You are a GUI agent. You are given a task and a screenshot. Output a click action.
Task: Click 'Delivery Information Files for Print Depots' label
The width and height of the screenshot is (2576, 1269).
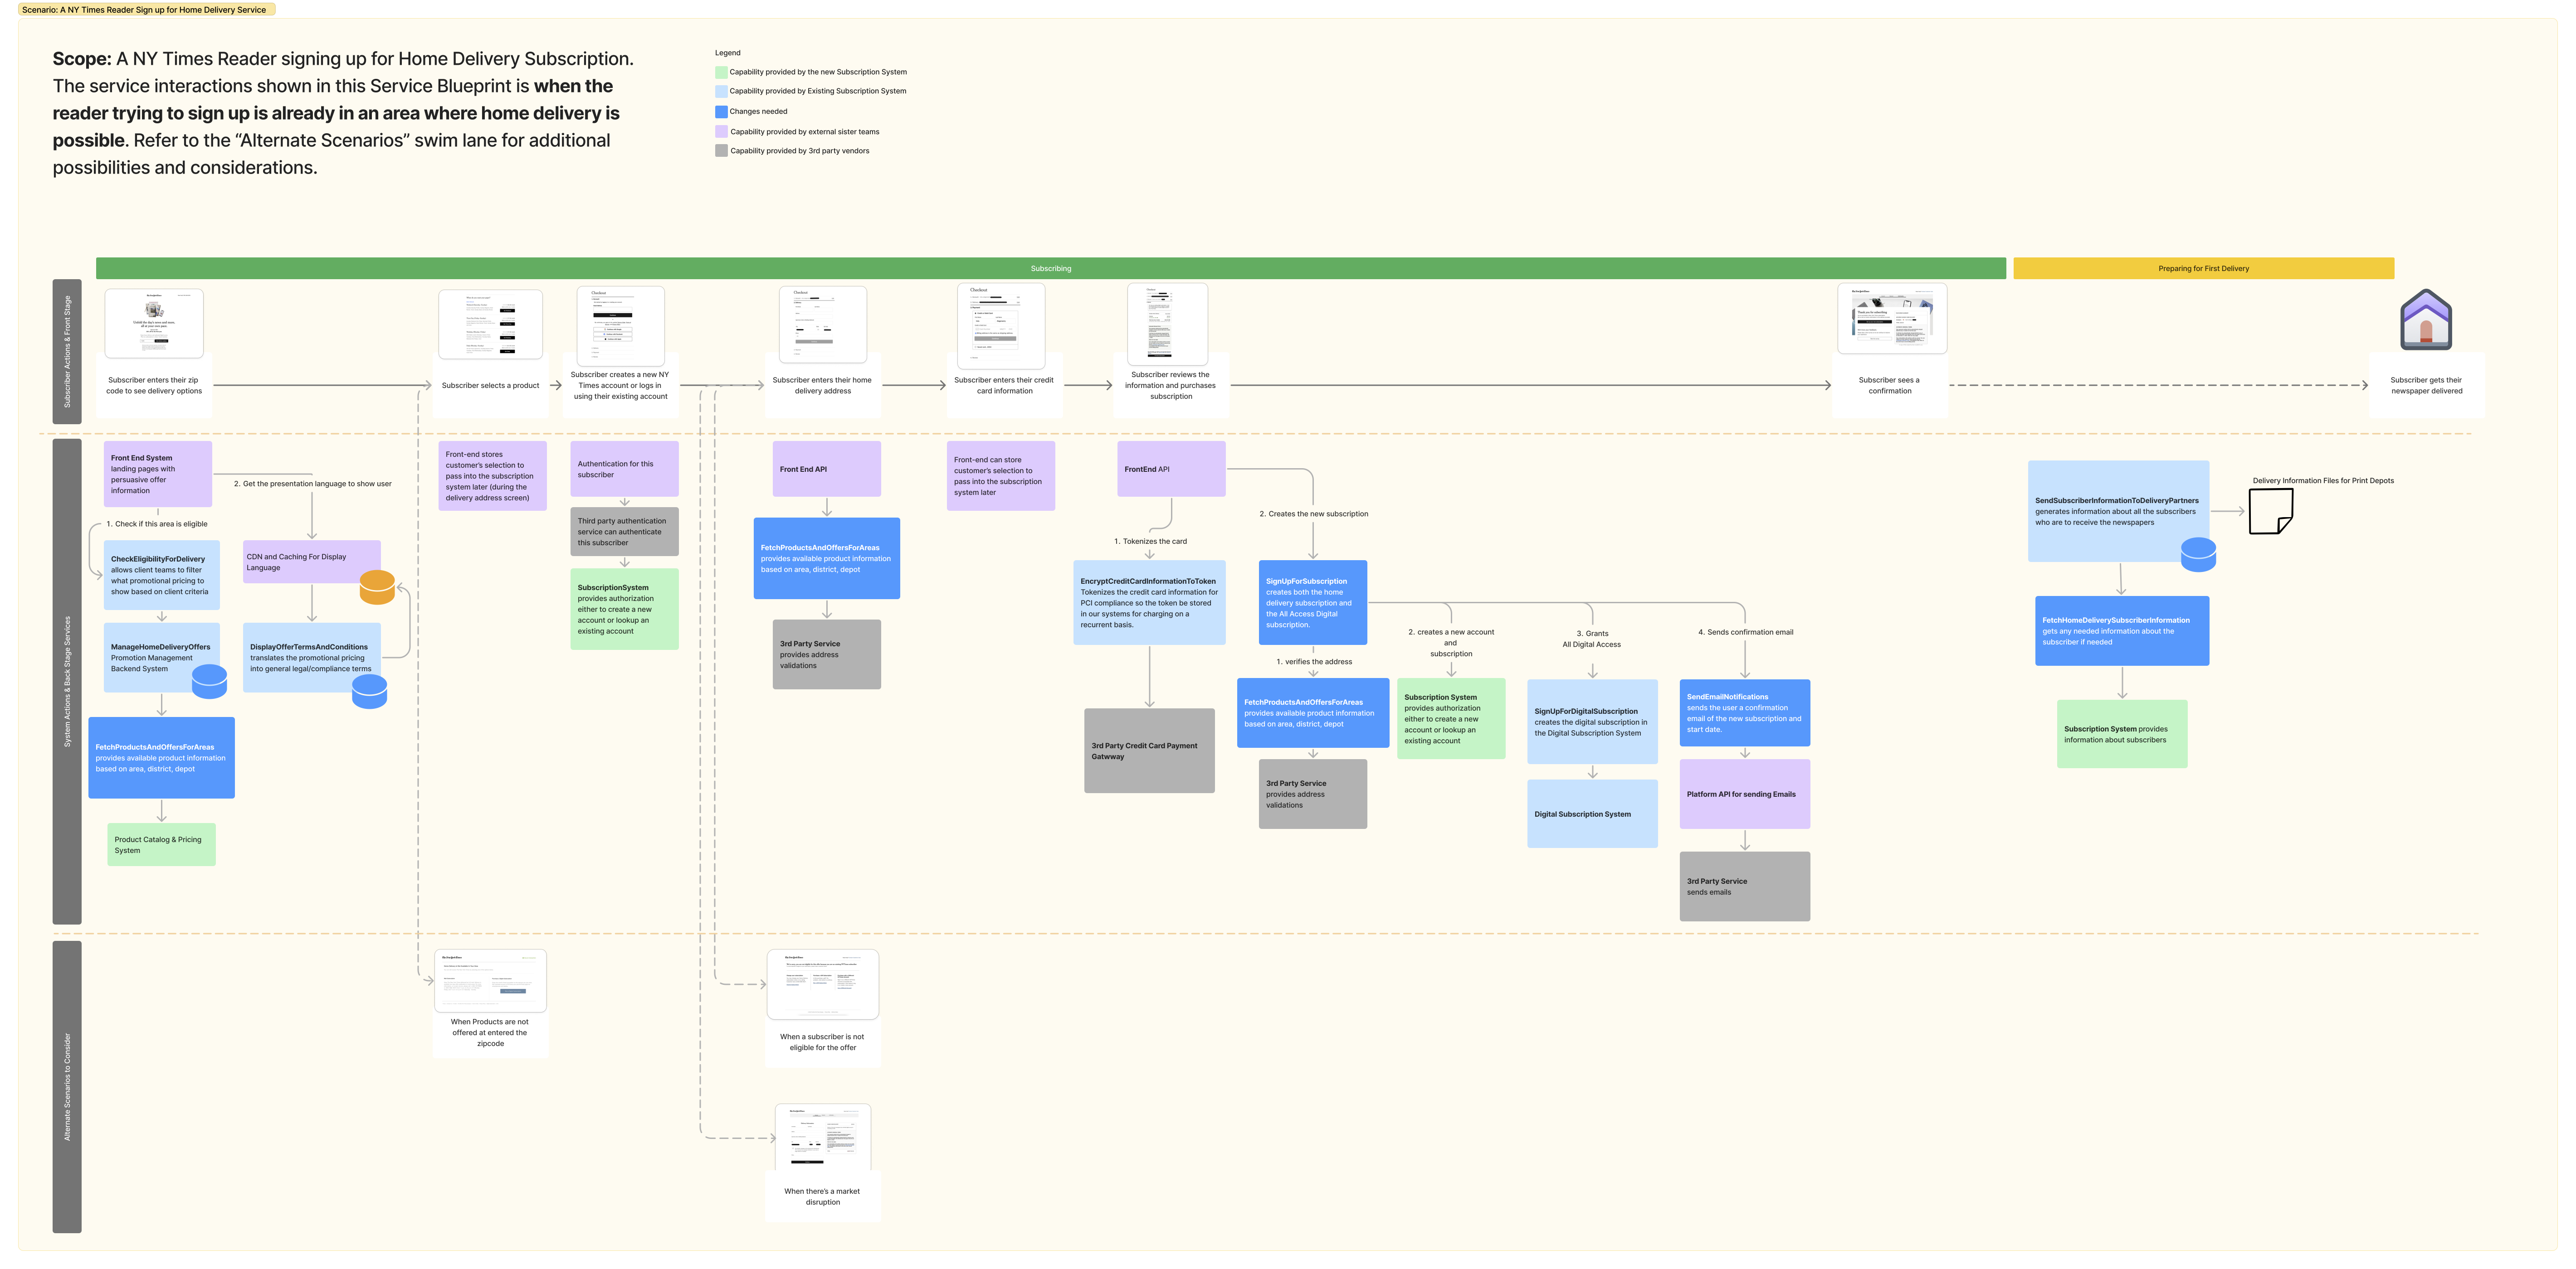(2323, 480)
